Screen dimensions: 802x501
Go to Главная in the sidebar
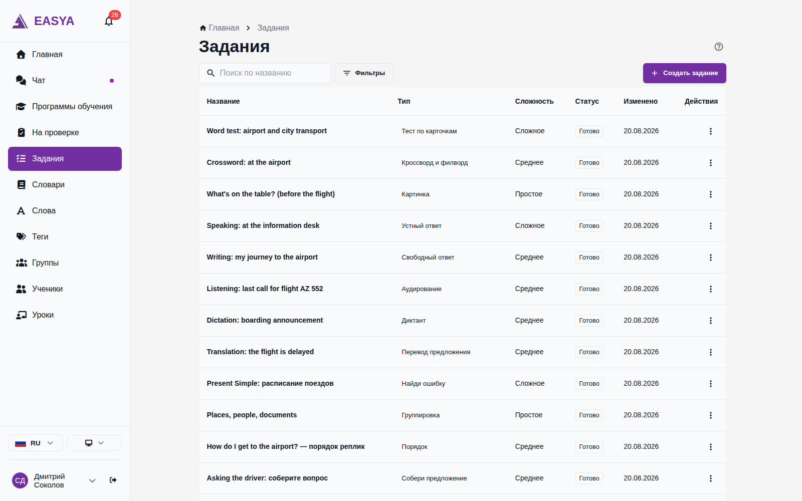65,55
